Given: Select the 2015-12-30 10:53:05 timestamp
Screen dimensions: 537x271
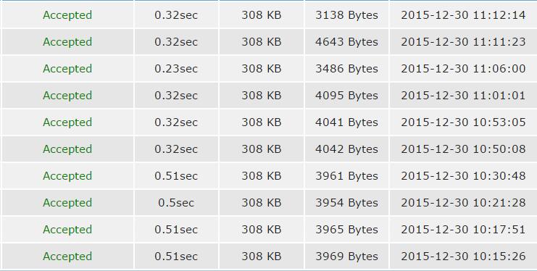Looking at the screenshot, I should [x=463, y=122].
